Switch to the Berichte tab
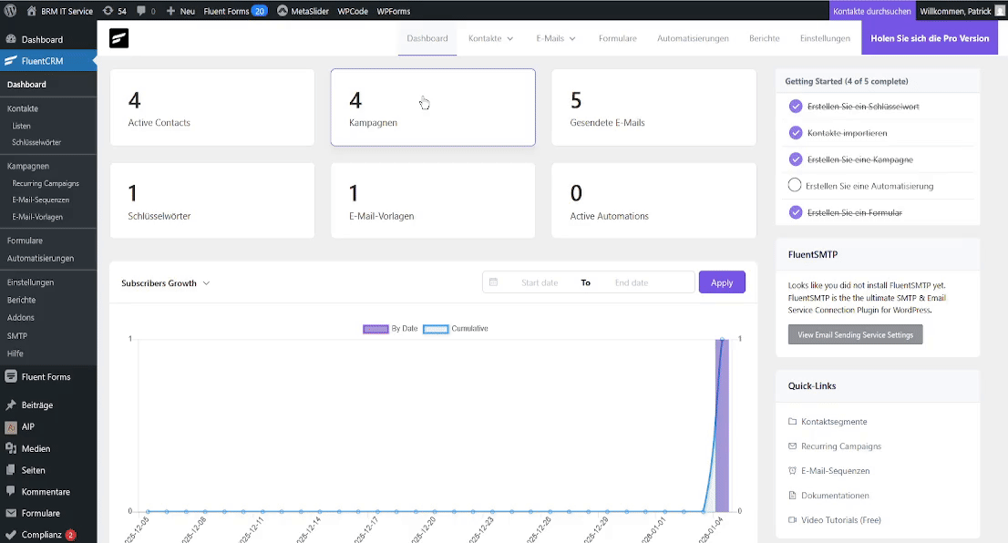Viewport: 1008px width, 543px height. click(x=764, y=38)
